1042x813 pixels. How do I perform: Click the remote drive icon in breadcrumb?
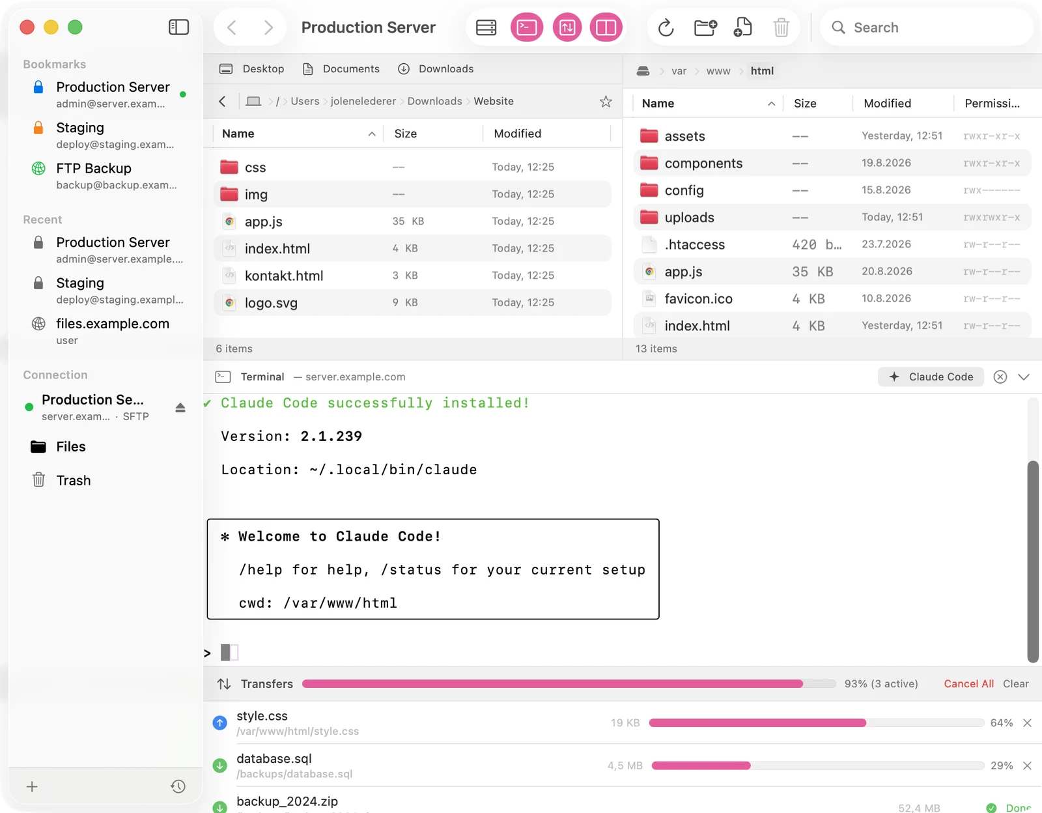643,71
